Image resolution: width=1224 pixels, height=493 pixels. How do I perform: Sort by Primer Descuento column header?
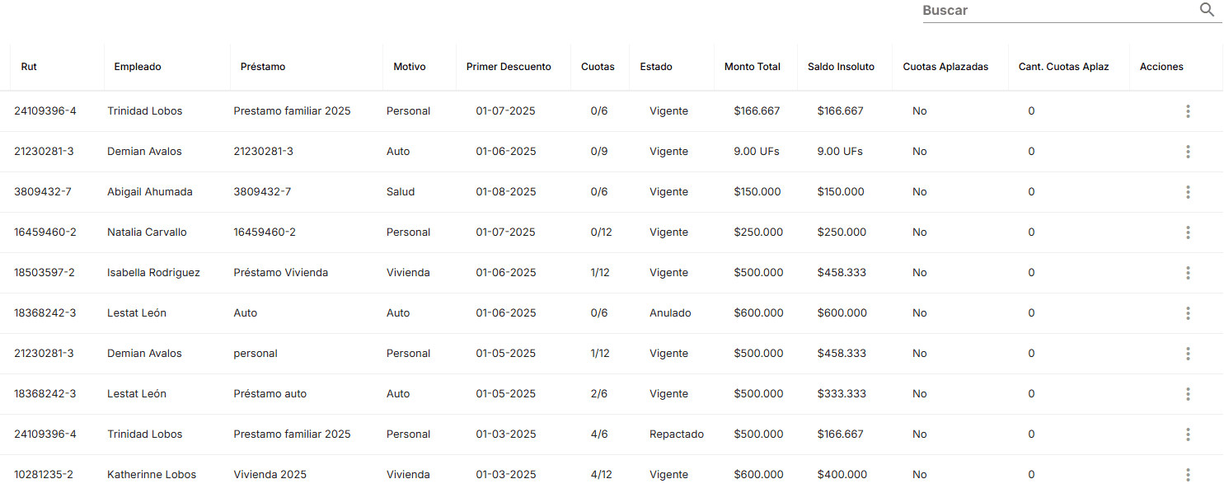click(x=509, y=67)
